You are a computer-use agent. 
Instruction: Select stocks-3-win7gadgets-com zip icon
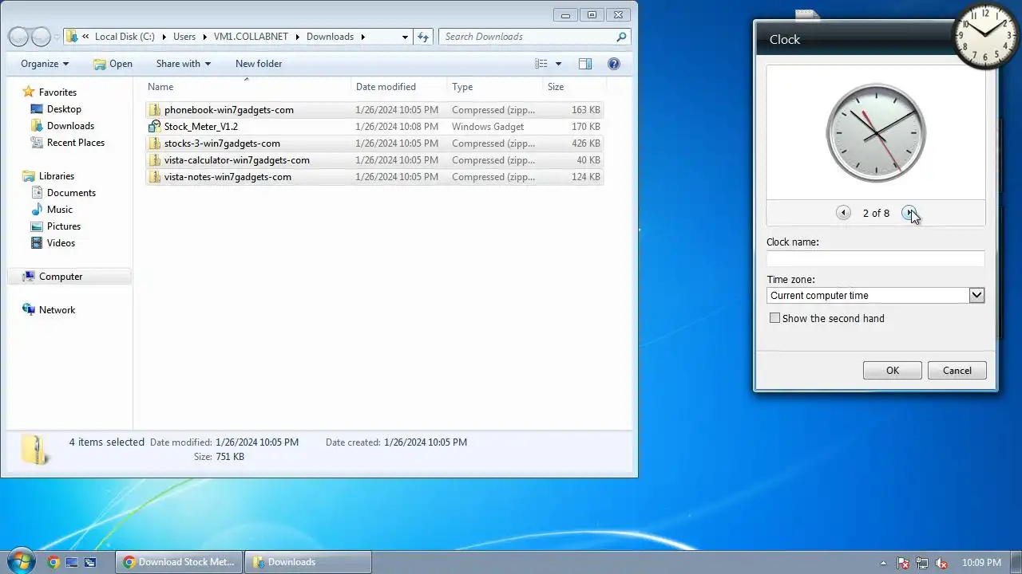155,143
